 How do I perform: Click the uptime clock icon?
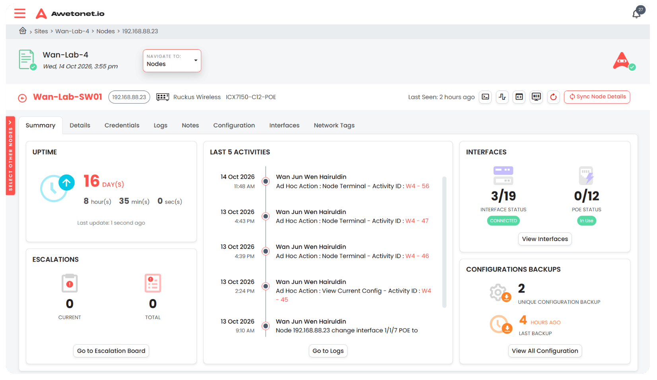tap(57, 188)
